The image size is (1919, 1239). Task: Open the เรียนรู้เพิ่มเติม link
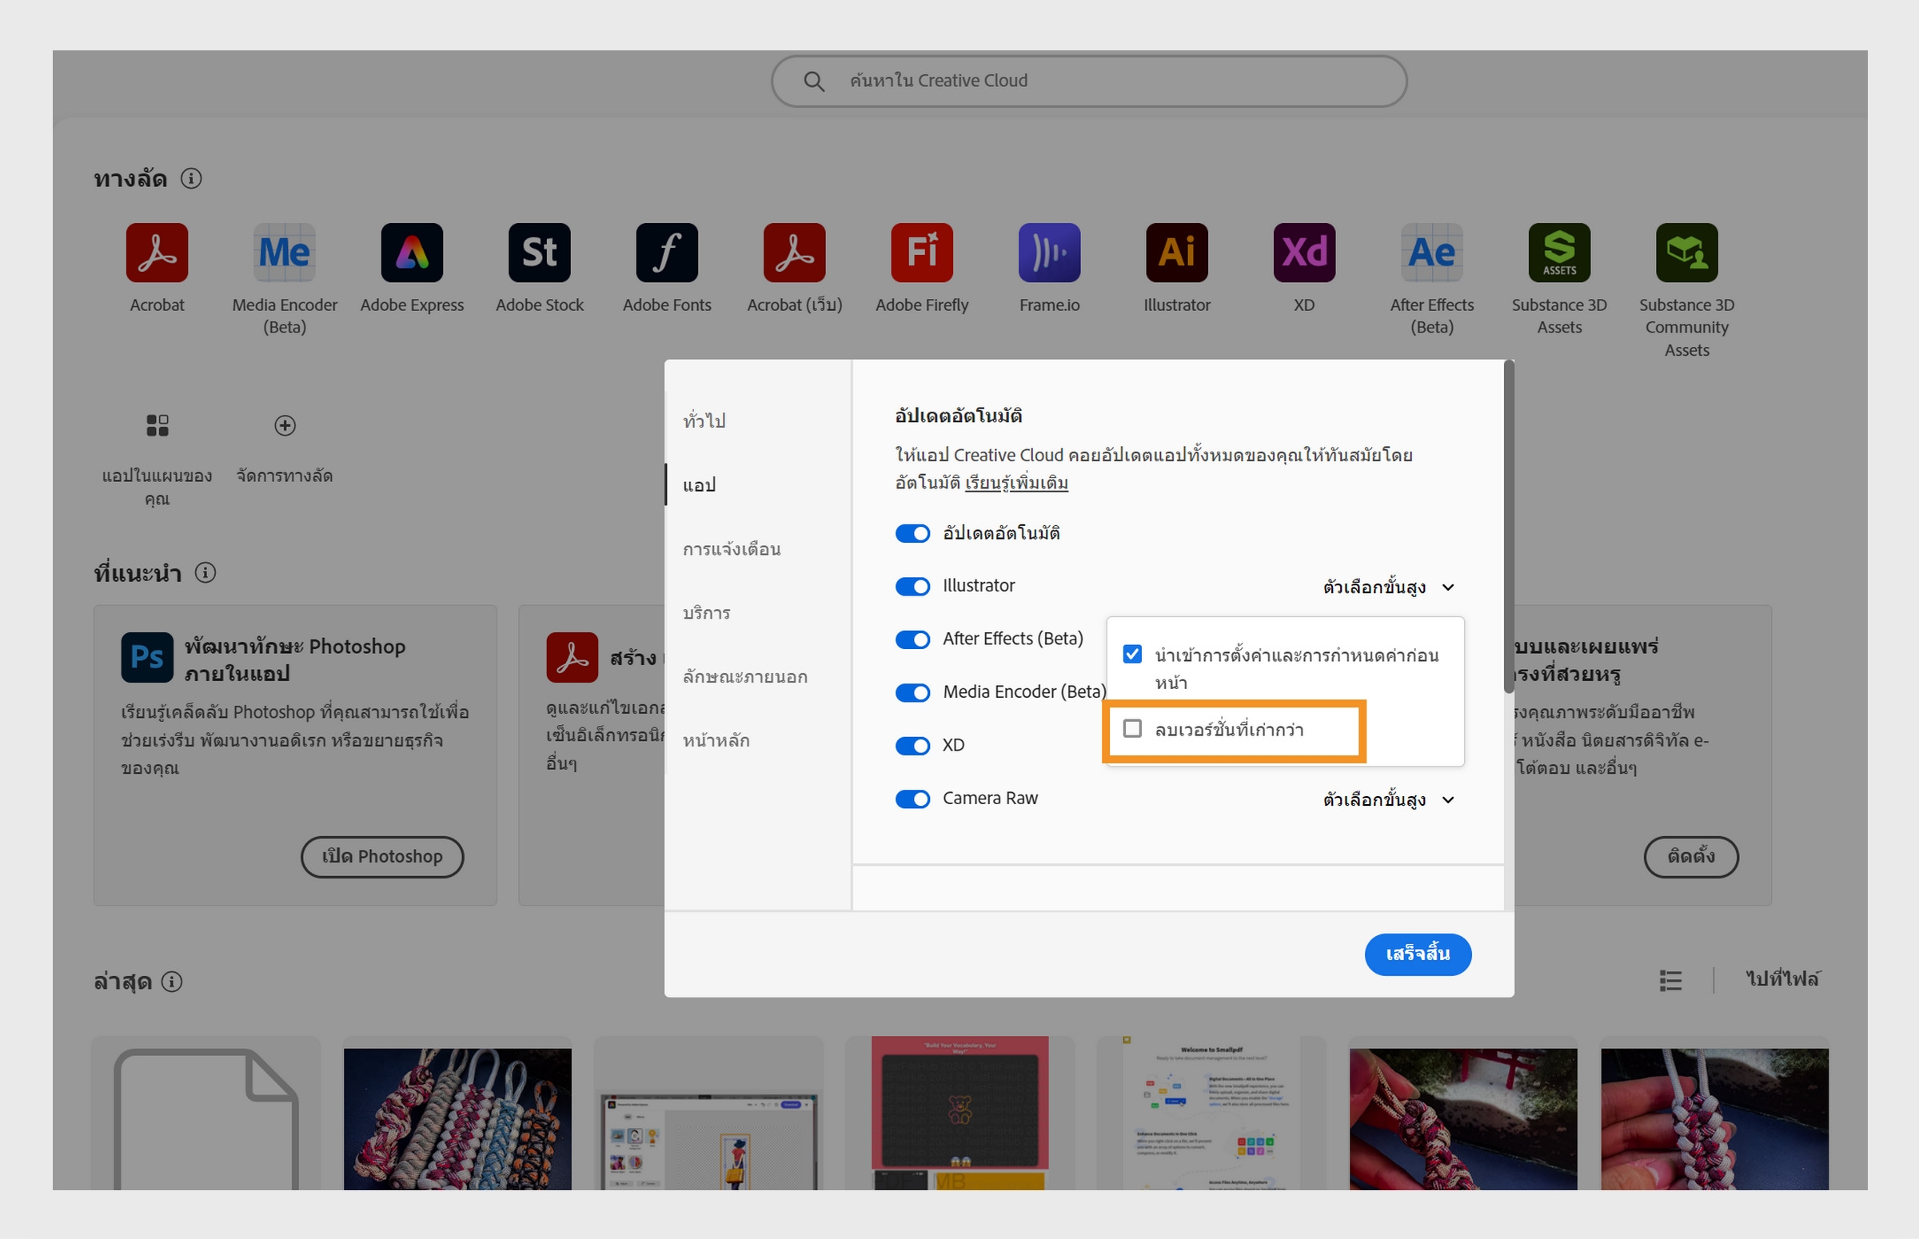click(1016, 483)
